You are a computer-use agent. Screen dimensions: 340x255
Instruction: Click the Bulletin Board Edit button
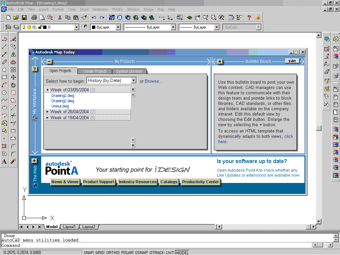(292, 61)
